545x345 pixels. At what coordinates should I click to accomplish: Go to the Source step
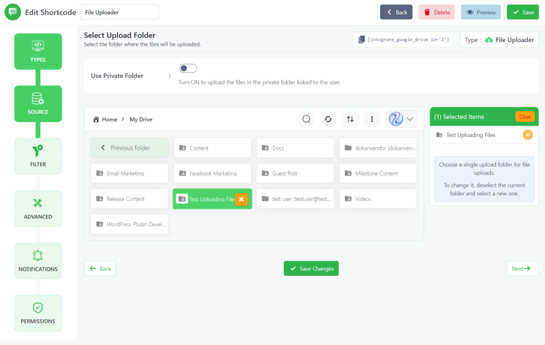pos(38,104)
